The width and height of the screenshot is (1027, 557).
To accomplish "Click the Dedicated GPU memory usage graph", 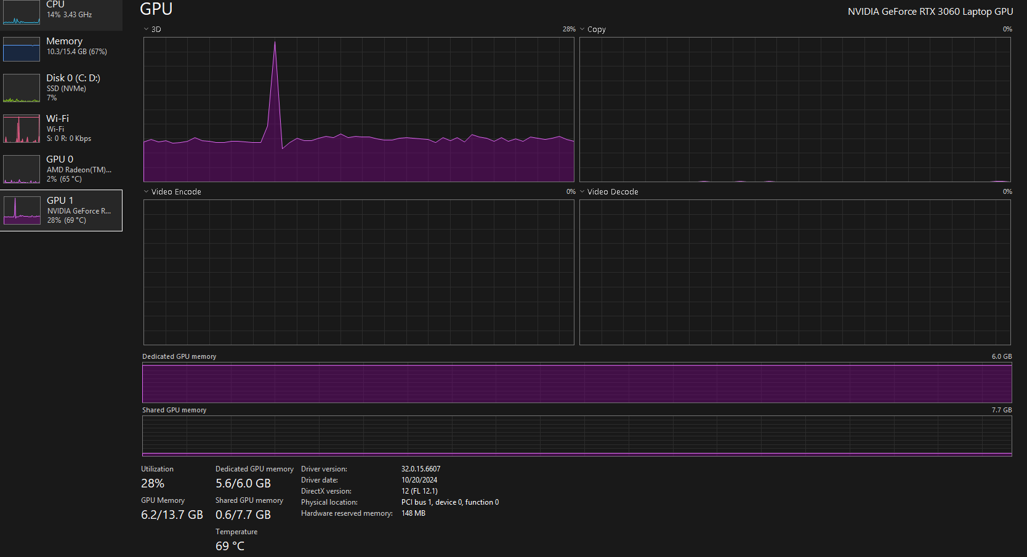I will [x=577, y=382].
